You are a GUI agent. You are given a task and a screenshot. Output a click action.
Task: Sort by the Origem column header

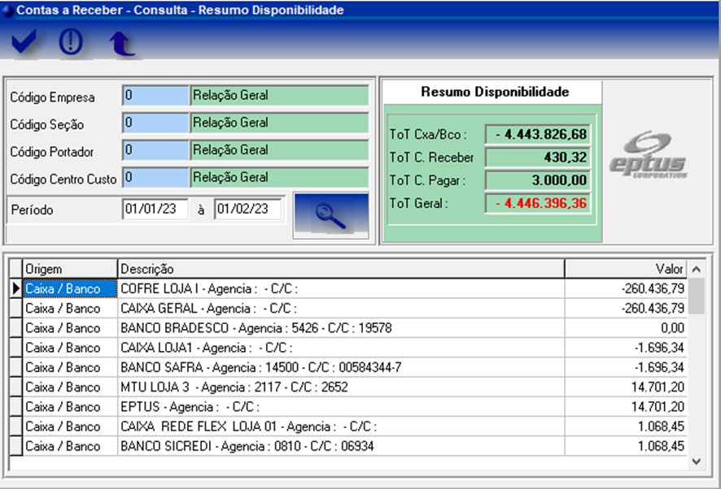point(69,269)
